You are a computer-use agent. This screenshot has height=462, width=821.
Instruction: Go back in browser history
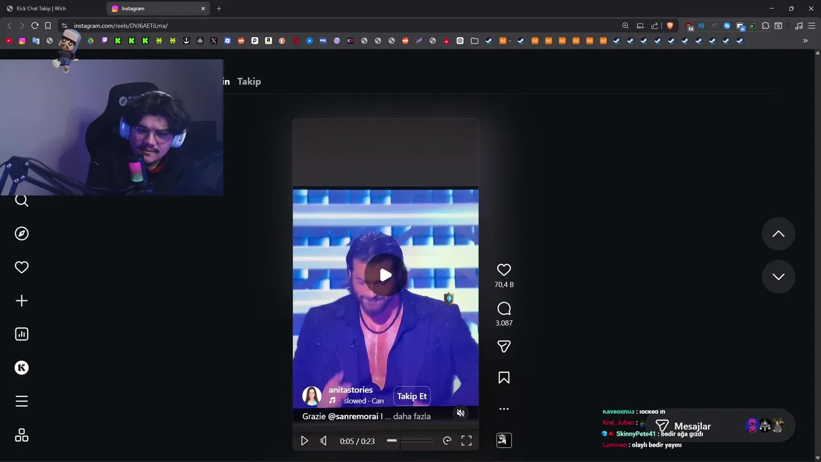pos(9,26)
